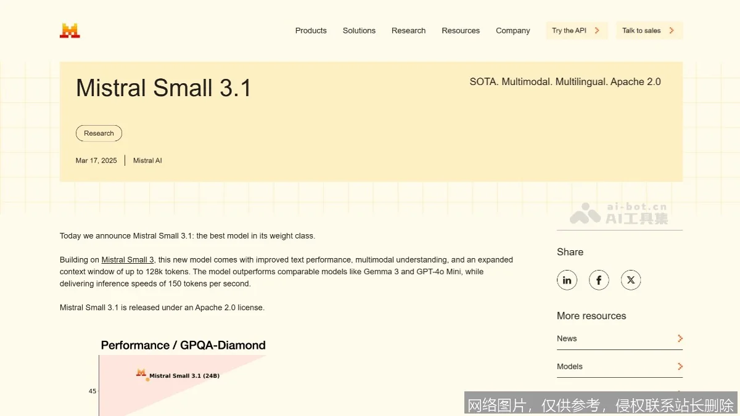740x416 pixels.
Task: Click the Apache 2.0 license sentence
Action: [162, 308]
